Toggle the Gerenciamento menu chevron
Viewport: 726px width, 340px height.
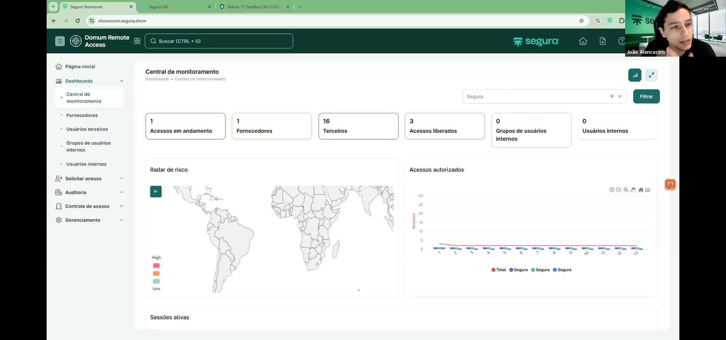tap(122, 220)
